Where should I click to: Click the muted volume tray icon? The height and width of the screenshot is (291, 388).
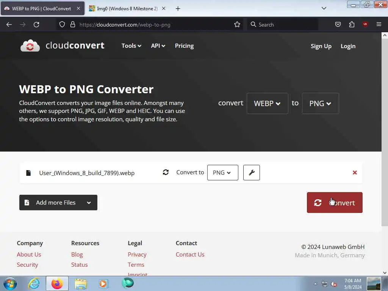click(x=334, y=284)
